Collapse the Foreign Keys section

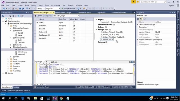97,29
